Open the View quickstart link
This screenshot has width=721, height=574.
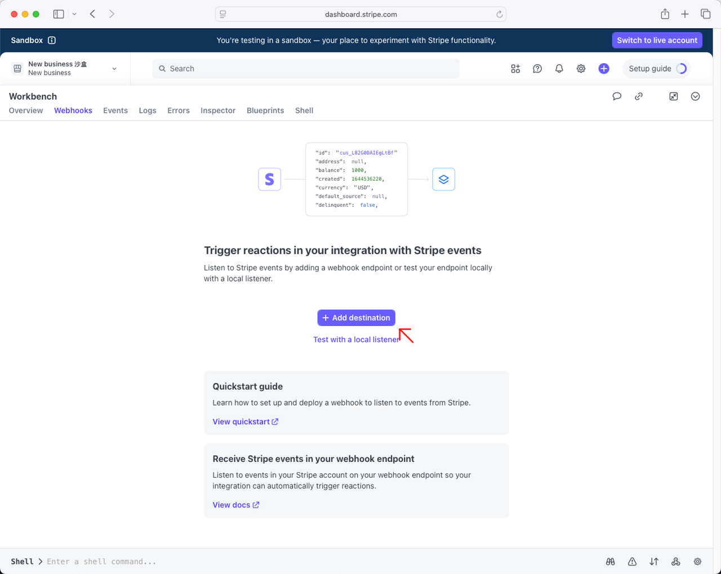pos(246,421)
